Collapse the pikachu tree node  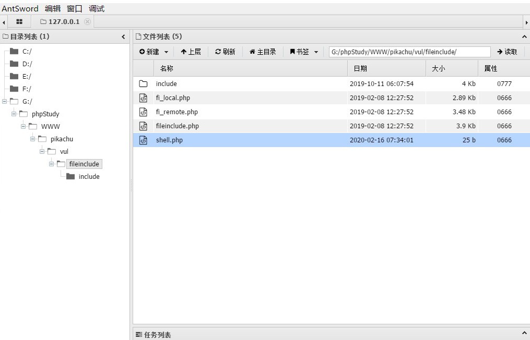coord(33,139)
